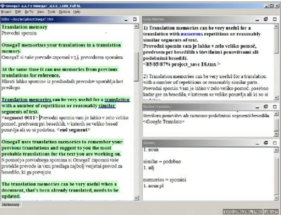
Task: Click the underlined word 'similar' in source
Action: coord(107,106)
